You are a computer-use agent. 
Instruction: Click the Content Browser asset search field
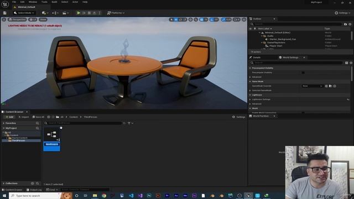coord(83,123)
